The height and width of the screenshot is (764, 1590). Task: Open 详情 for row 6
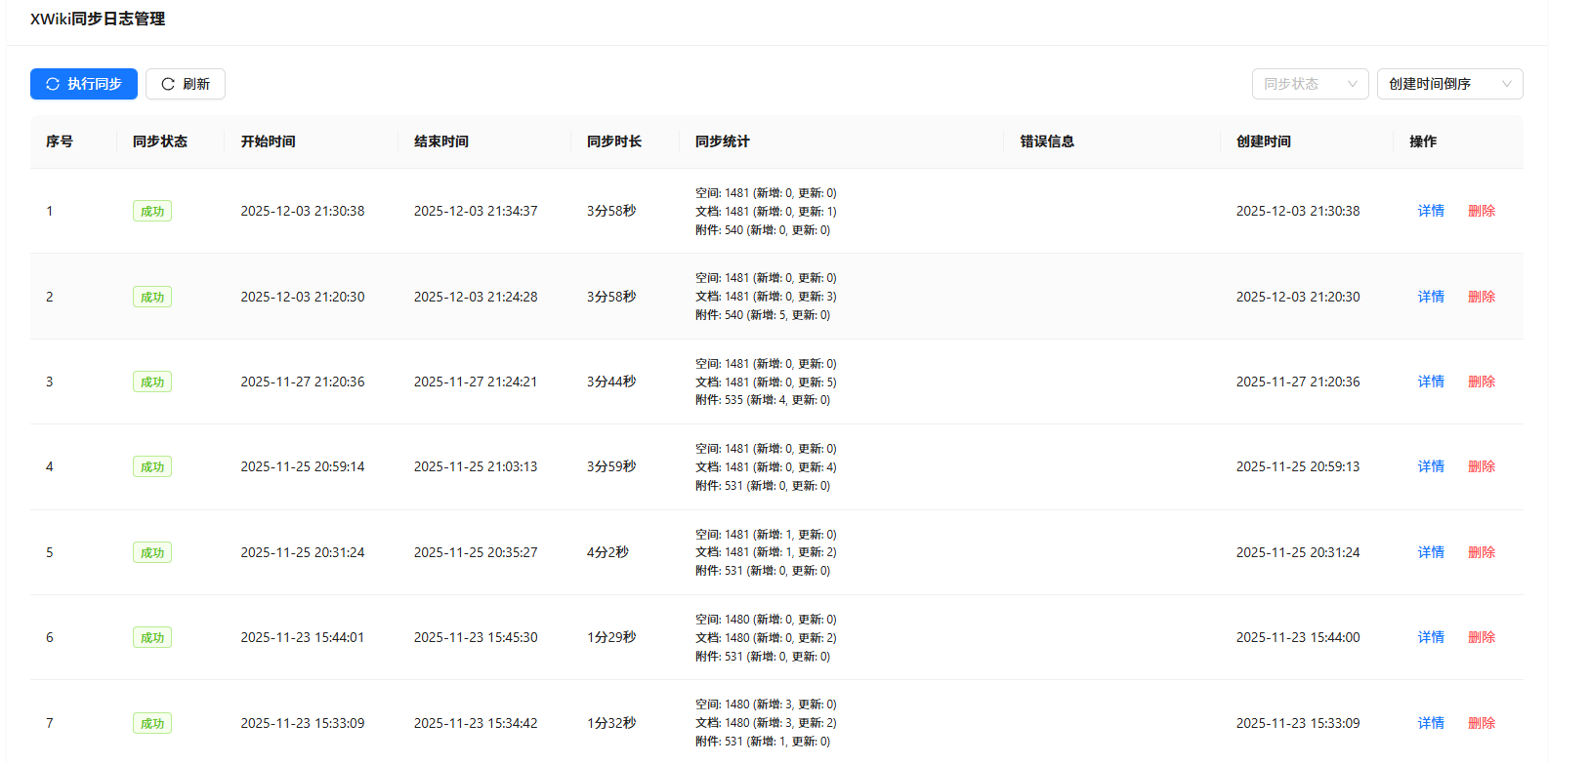1431,637
